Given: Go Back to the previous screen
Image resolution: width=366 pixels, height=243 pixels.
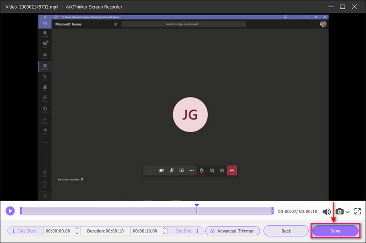Looking at the screenshot, I should coord(286,231).
